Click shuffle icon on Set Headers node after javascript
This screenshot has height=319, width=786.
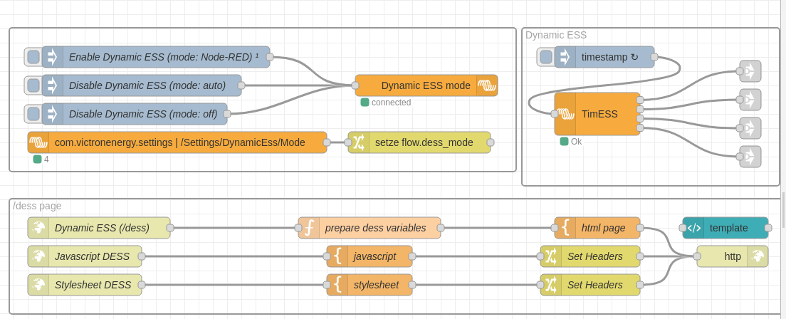click(x=551, y=256)
